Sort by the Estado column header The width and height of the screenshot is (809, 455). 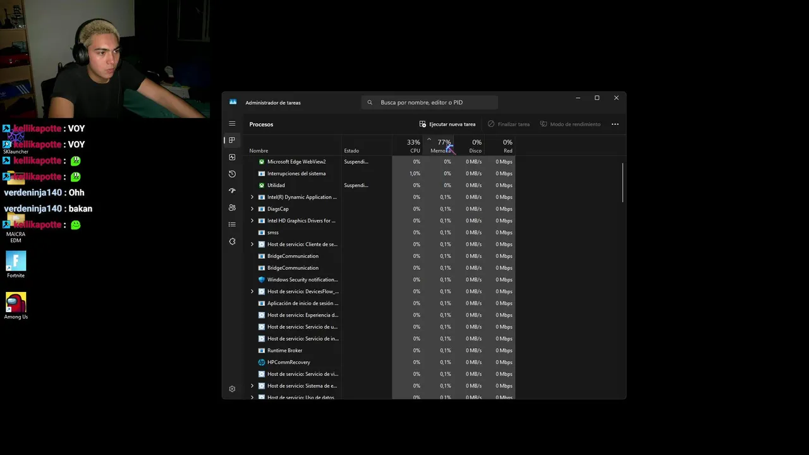pos(351,150)
